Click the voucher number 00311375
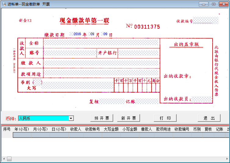Viewport: 230px width, 163px height. tap(147, 27)
